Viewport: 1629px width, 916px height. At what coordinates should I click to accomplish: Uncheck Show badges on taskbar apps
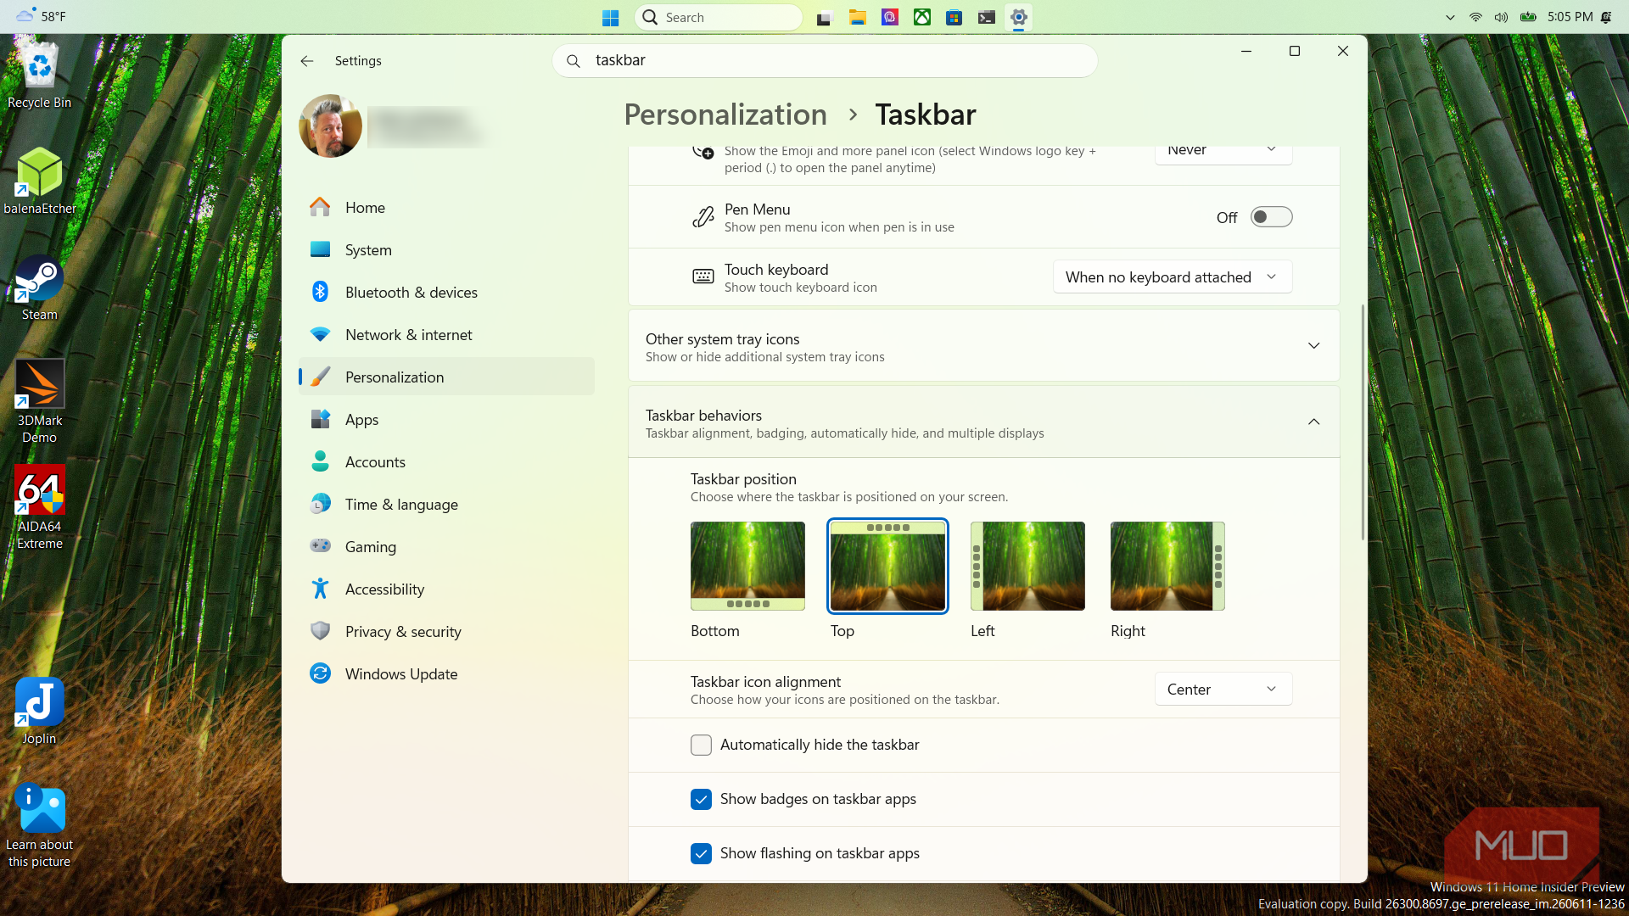click(701, 799)
